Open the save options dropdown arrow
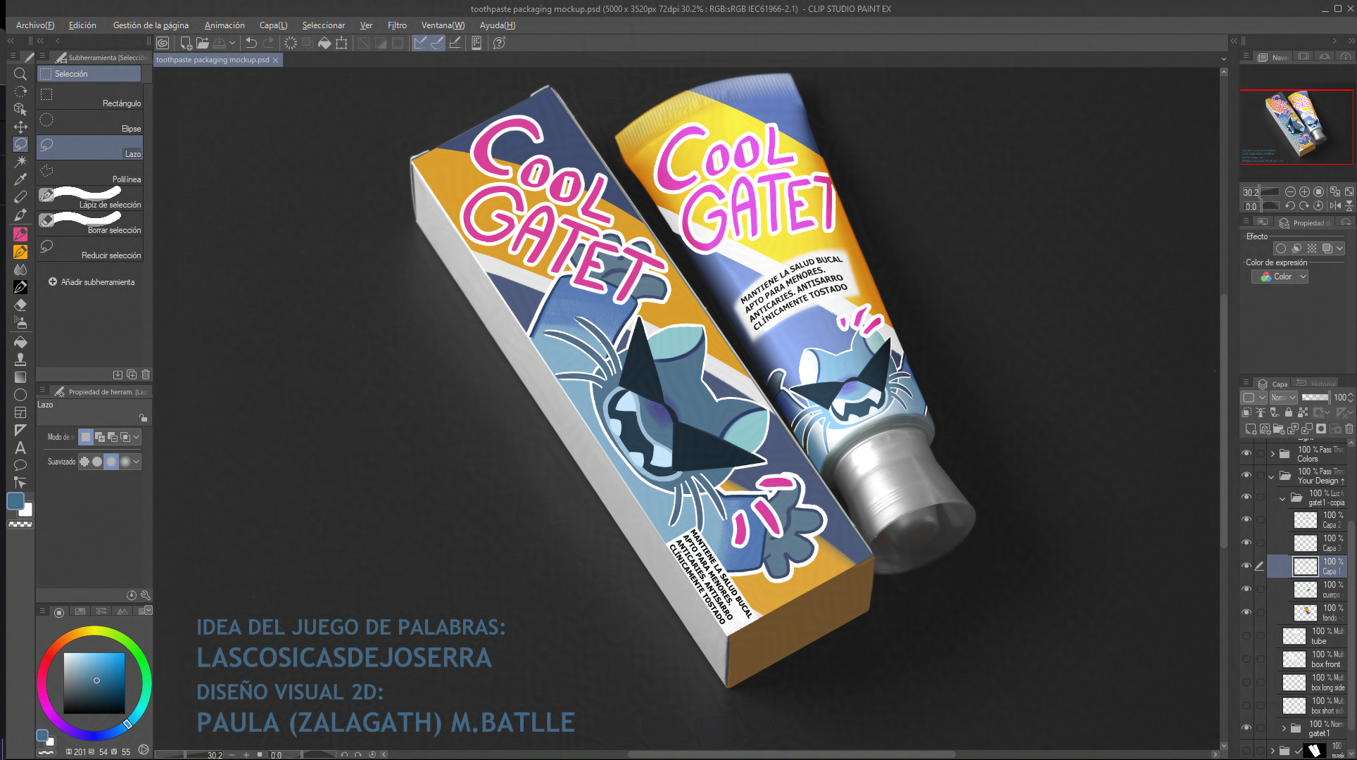The image size is (1357, 760). 232,43
